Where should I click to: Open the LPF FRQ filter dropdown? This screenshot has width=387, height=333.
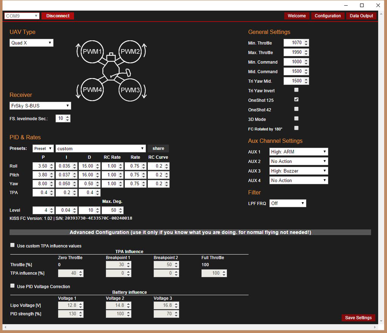click(x=288, y=203)
